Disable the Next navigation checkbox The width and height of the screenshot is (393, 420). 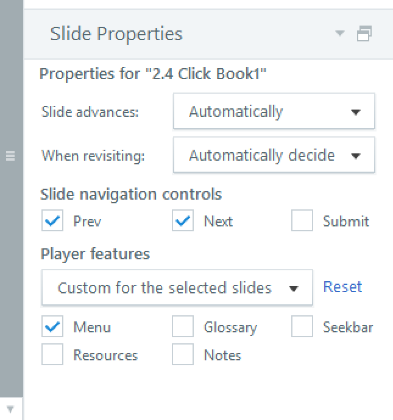183,222
